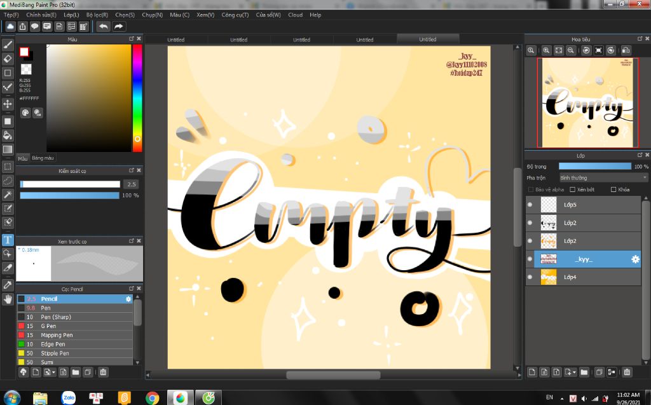
Task: Fit canvas to window in navigator
Action: pyautogui.click(x=559, y=50)
